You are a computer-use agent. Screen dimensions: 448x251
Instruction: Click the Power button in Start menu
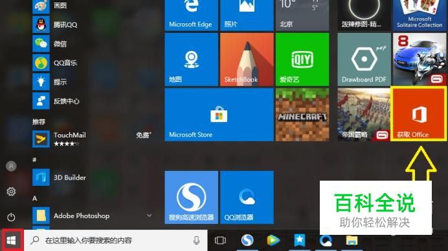coord(11,217)
